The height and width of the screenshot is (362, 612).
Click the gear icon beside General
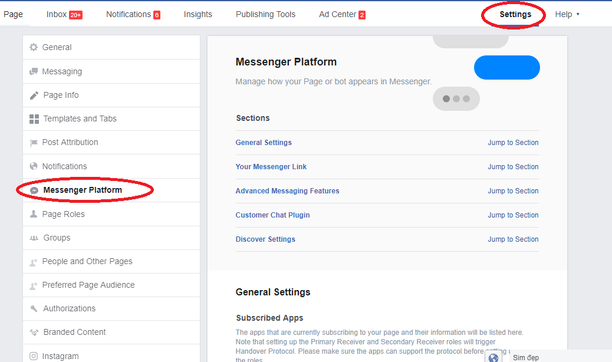(34, 47)
